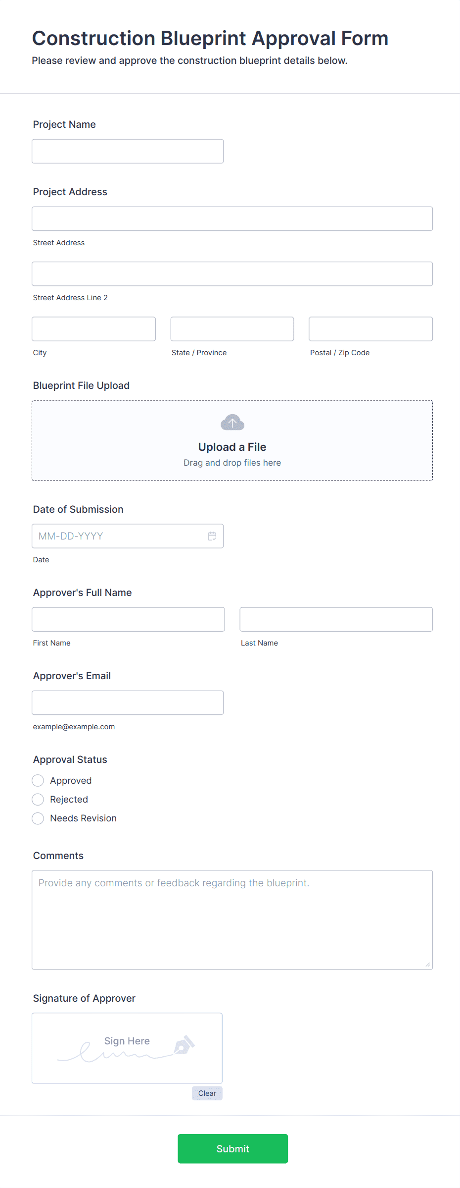Click the MM-DD-YYYY date field
Screen dimensions: 460x1188
point(119,536)
